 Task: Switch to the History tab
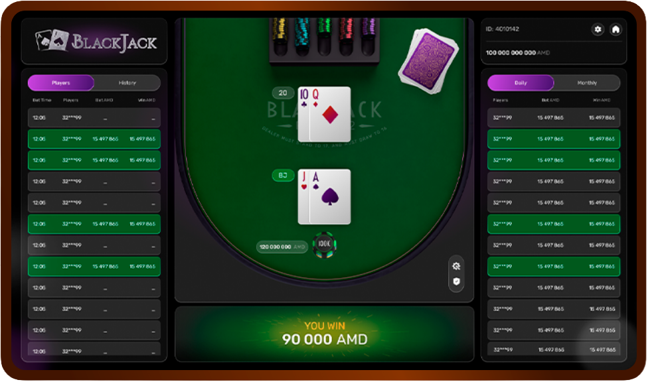click(x=127, y=83)
